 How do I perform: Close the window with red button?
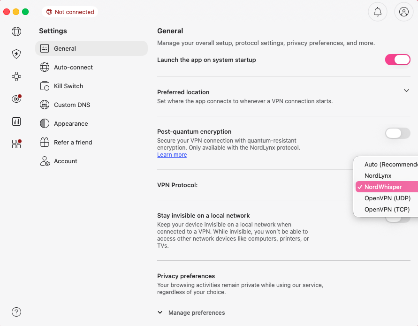pos(7,12)
